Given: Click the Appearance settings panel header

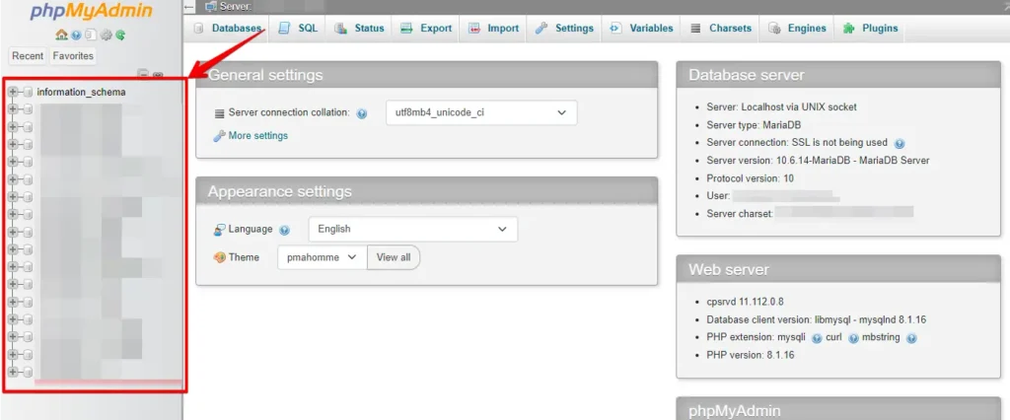Looking at the screenshot, I should (x=426, y=191).
